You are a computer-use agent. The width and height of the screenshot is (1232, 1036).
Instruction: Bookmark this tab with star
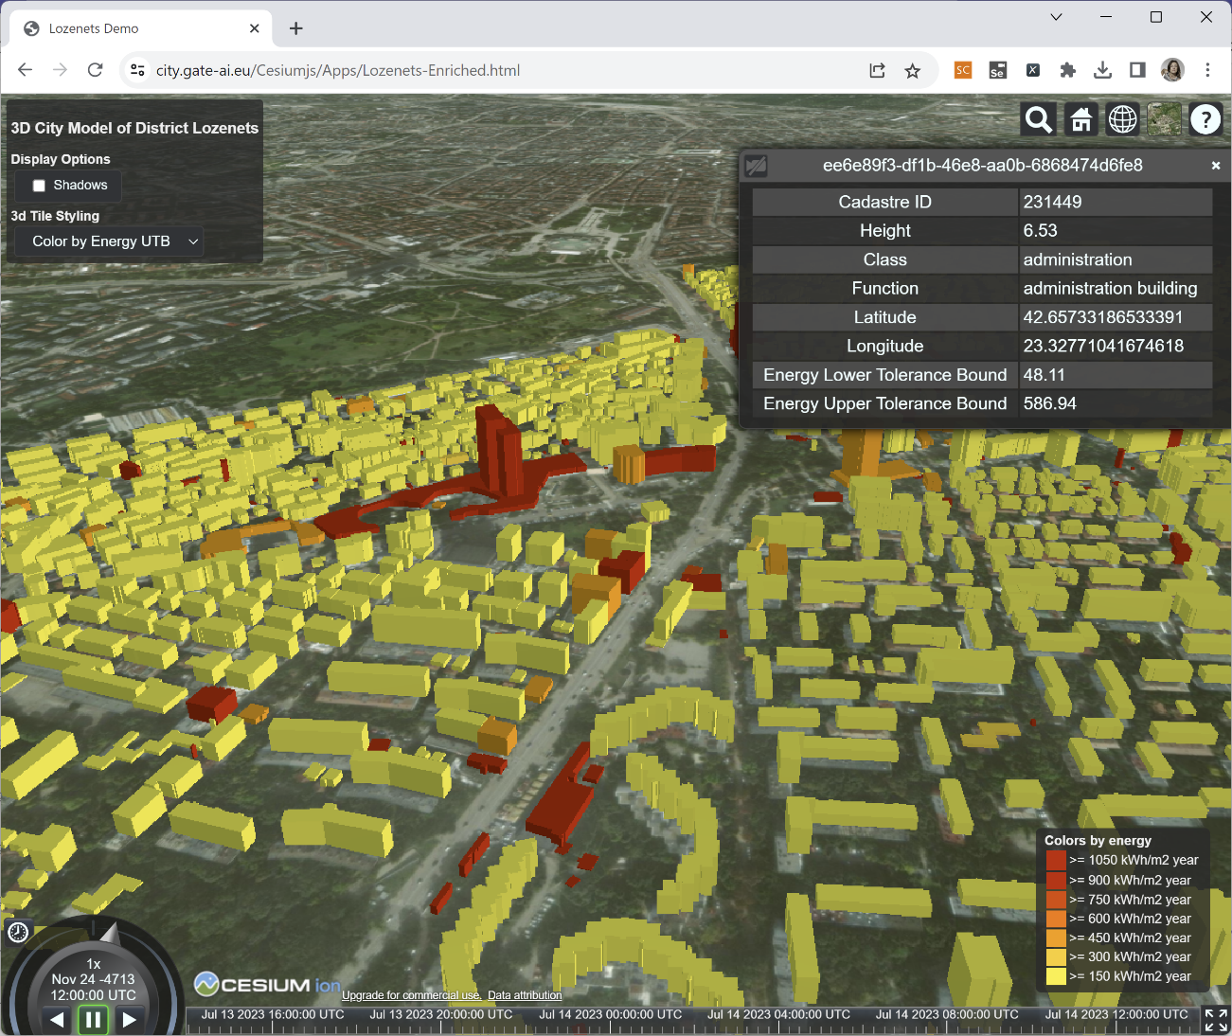point(913,70)
